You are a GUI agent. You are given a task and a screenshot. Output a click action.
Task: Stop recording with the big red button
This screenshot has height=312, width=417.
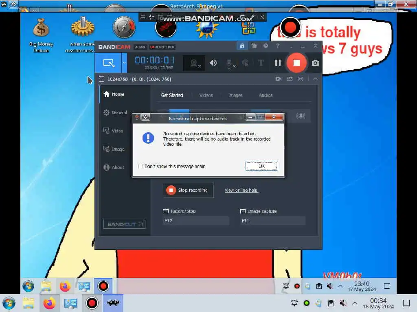coord(296,63)
